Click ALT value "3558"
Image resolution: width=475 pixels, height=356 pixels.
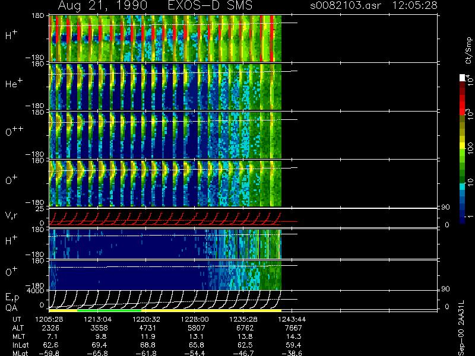click(x=99, y=328)
